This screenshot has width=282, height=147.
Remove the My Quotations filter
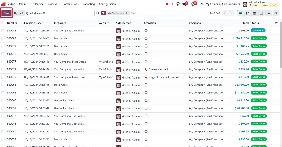click(x=127, y=13)
